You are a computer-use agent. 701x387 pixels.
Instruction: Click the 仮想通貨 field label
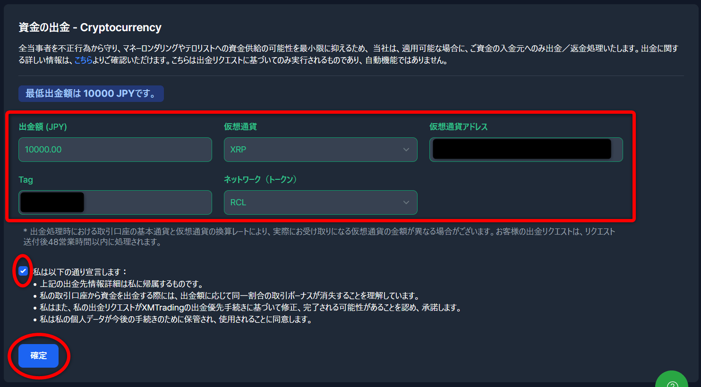pos(240,127)
